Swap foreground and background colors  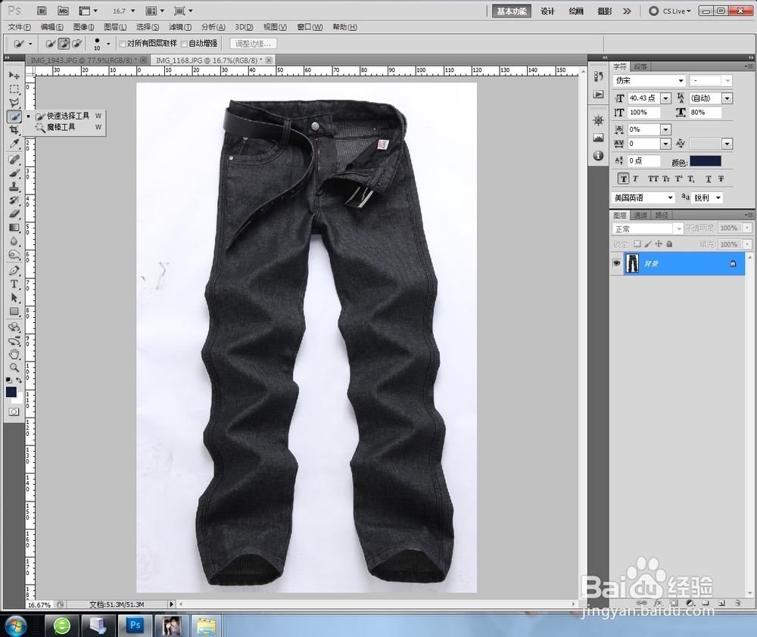pos(19,381)
